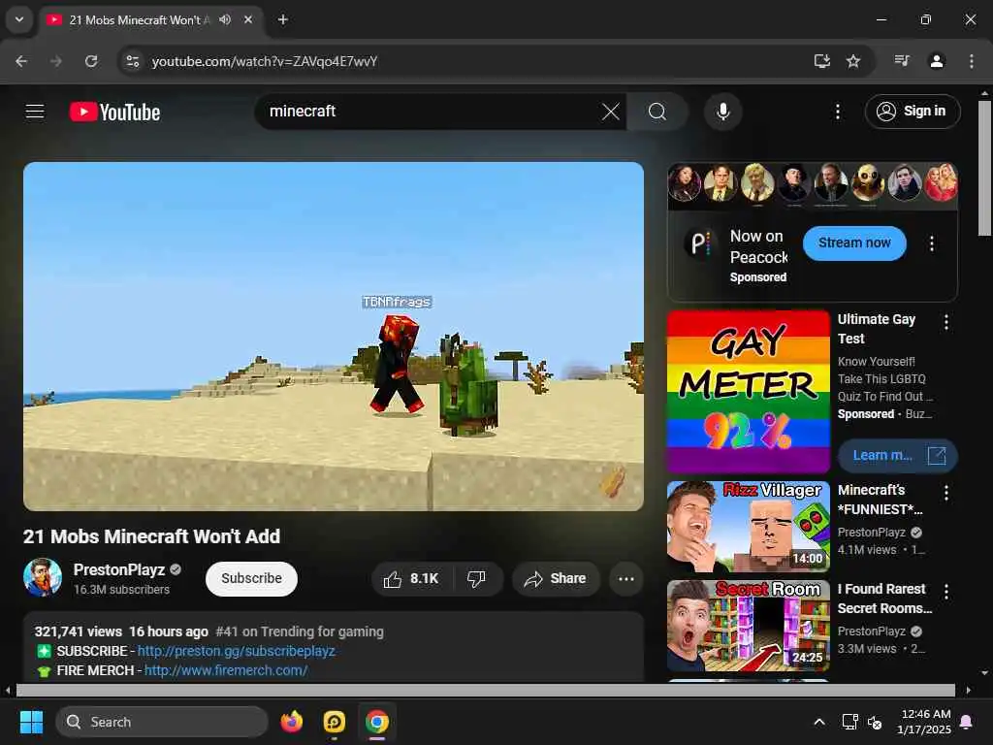The width and height of the screenshot is (993, 745).
Task: Click the browser address bar URL
Action: 265,61
